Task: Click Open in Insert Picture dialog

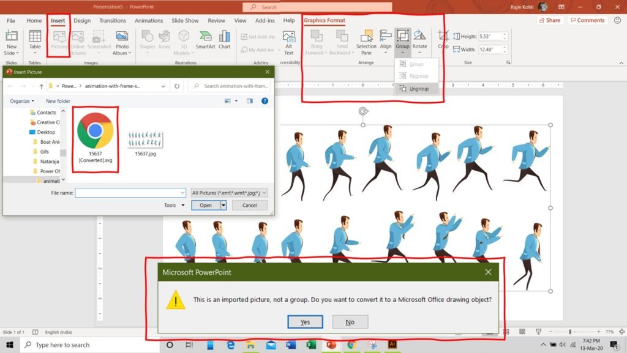Action: [x=206, y=205]
